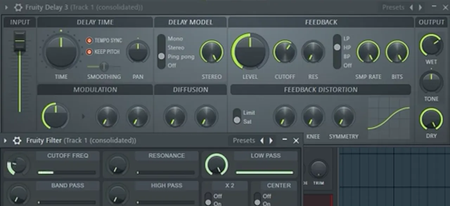Set delay model to Off
Viewport: 450px width, 206px height.
[x=172, y=66]
